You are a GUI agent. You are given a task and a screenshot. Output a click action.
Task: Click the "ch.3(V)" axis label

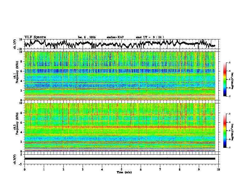pyautogui.click(x=15, y=159)
